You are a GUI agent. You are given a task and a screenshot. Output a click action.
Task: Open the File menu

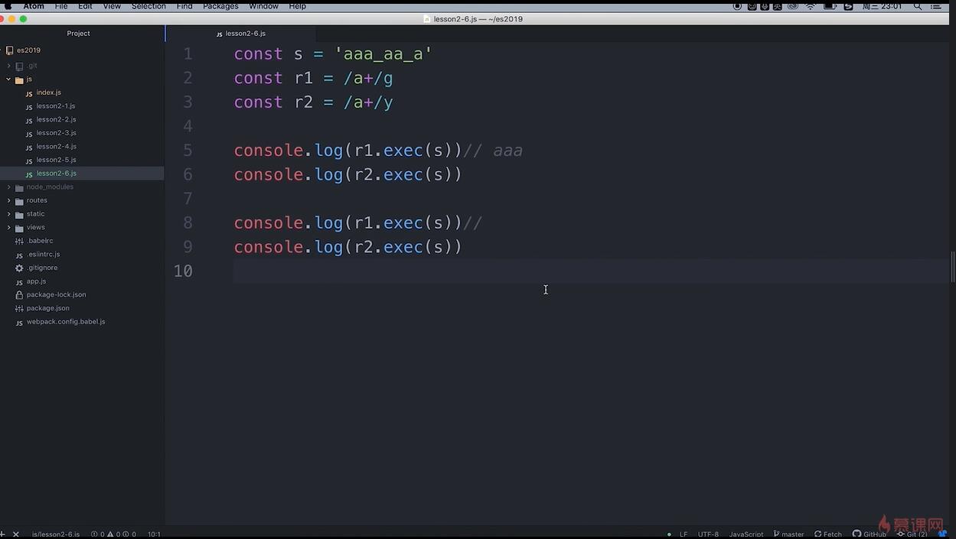pyautogui.click(x=61, y=6)
